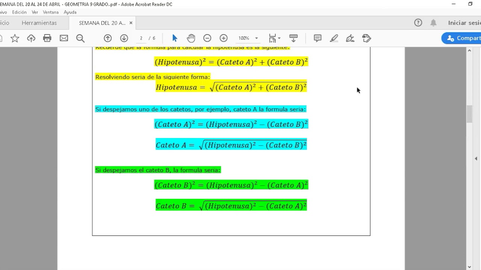Image resolution: width=481 pixels, height=270 pixels.
Task: Add a comment note
Action: pyautogui.click(x=318, y=38)
